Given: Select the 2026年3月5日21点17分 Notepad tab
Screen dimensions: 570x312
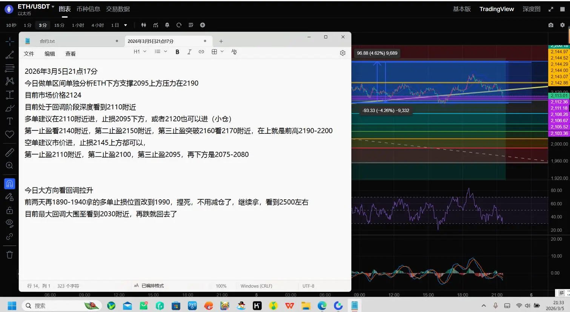Looking at the screenshot, I should click(168, 41).
